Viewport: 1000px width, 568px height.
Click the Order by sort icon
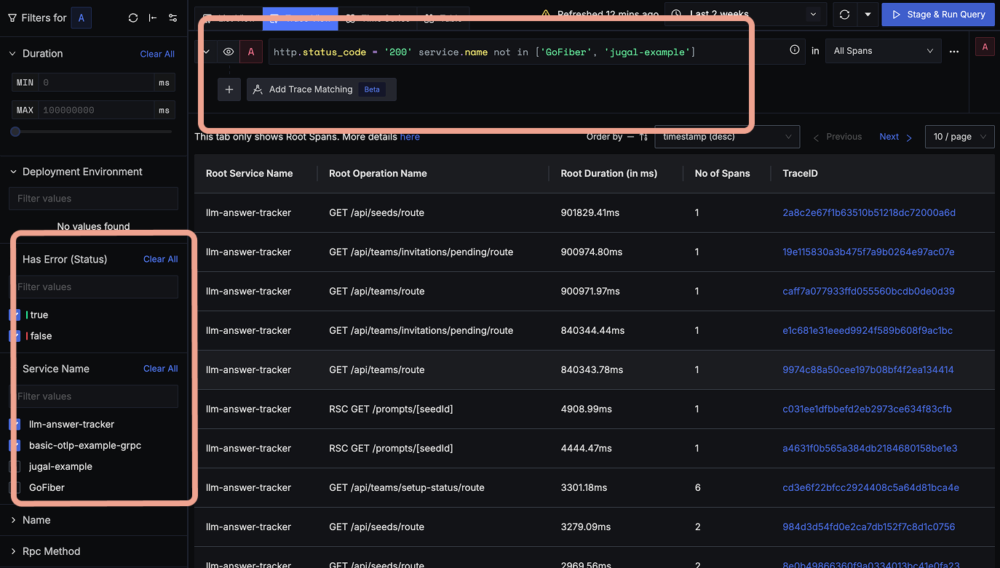click(x=643, y=137)
